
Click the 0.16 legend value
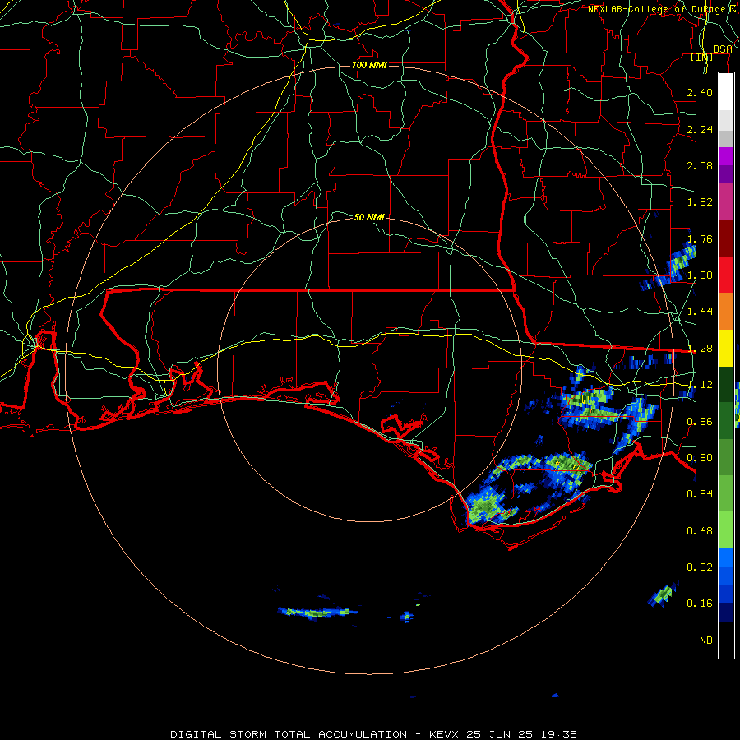point(700,604)
